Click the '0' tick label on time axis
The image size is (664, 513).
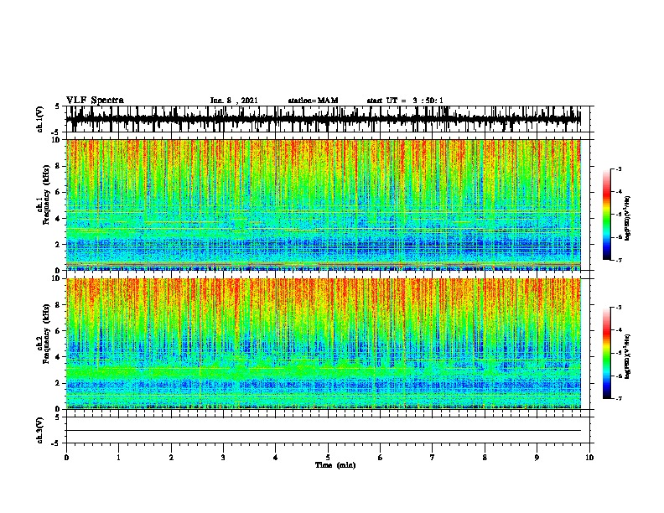point(66,458)
